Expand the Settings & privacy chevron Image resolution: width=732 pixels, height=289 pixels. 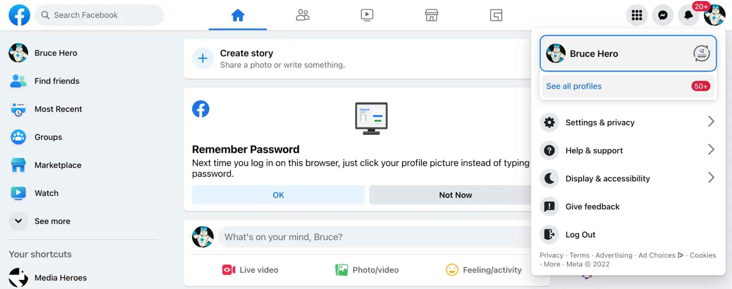(x=711, y=121)
